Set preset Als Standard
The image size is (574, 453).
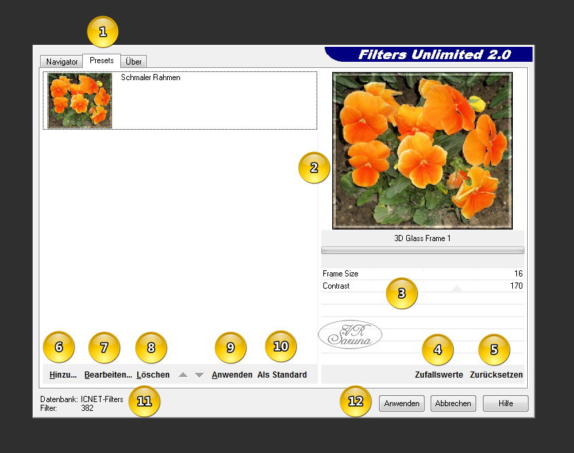pyautogui.click(x=282, y=375)
